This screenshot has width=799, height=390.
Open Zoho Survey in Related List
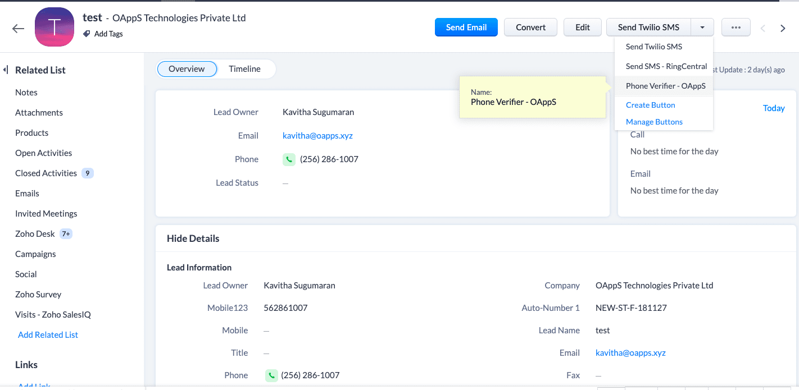(38, 295)
